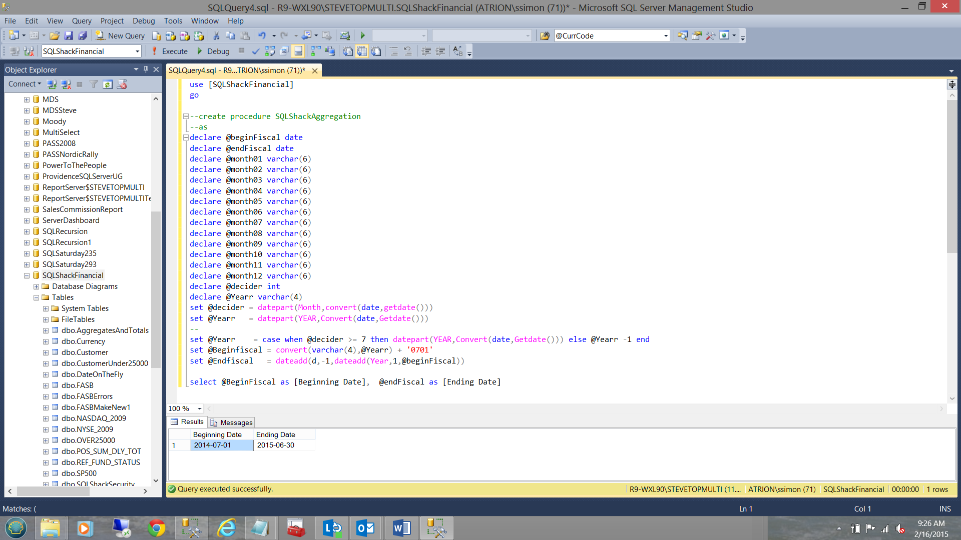The image size is (961, 540).
Task: Click the Debug green arrow icon
Action: tap(200, 51)
